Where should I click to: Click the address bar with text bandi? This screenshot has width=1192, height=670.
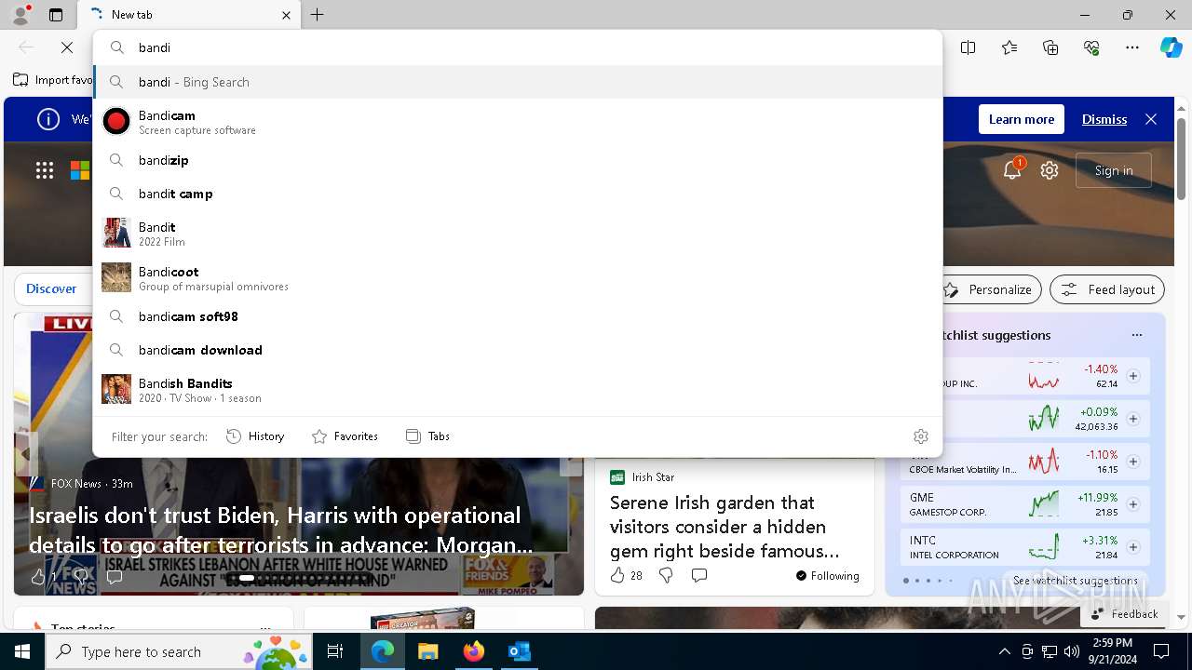pos(518,47)
